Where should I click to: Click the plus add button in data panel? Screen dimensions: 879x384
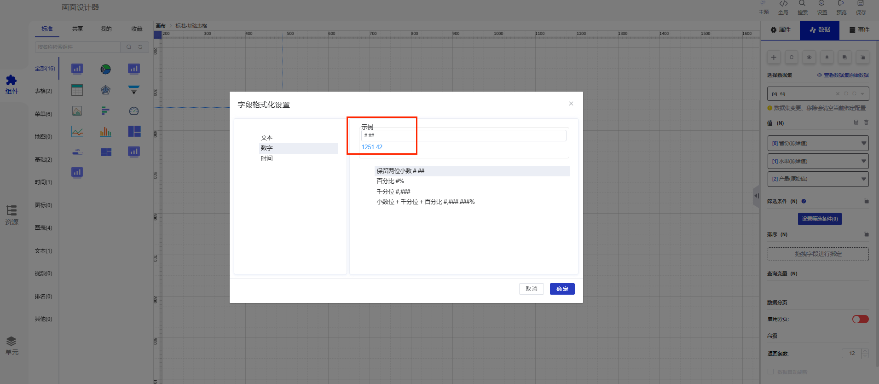click(774, 58)
